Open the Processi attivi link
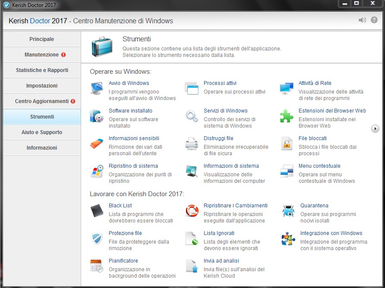The height and width of the screenshot is (288, 385). pyautogui.click(x=220, y=83)
